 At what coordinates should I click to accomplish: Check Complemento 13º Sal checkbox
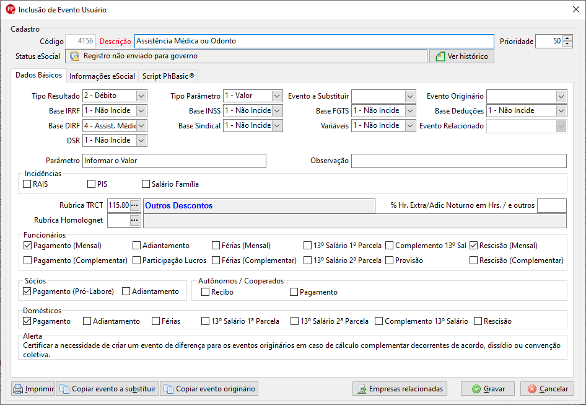coord(390,246)
